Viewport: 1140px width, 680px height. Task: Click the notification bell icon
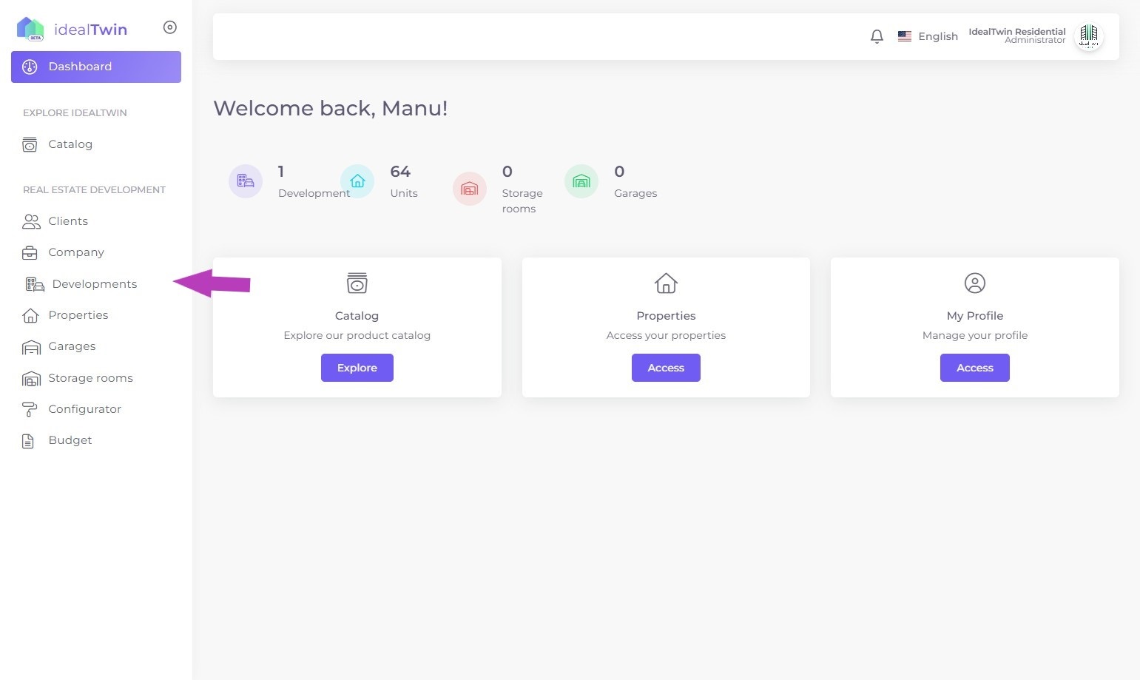tap(877, 36)
